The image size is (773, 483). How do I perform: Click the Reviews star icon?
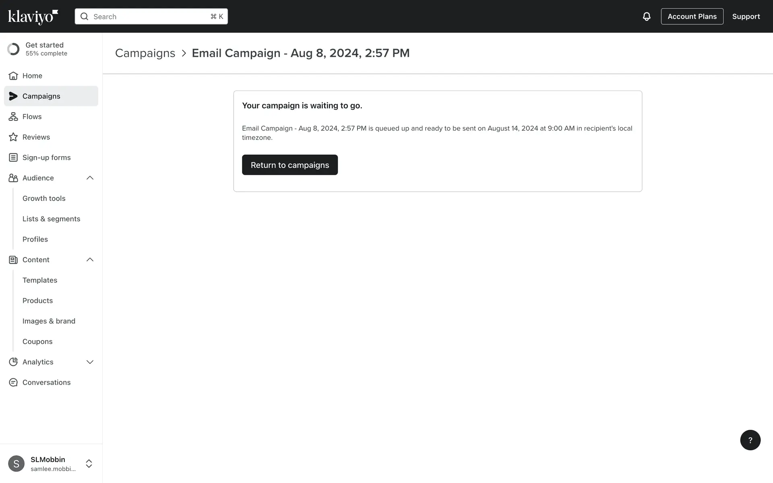coord(13,137)
